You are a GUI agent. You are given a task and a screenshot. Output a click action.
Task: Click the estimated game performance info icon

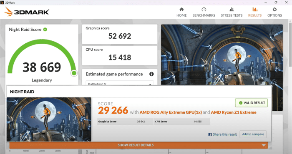(151, 74)
